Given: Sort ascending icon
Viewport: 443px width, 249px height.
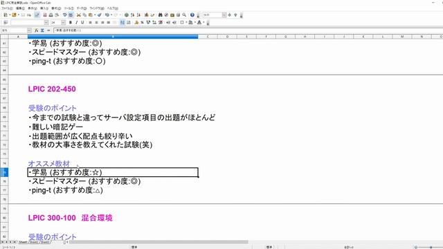Looking at the screenshot, I should (x=132, y=15).
